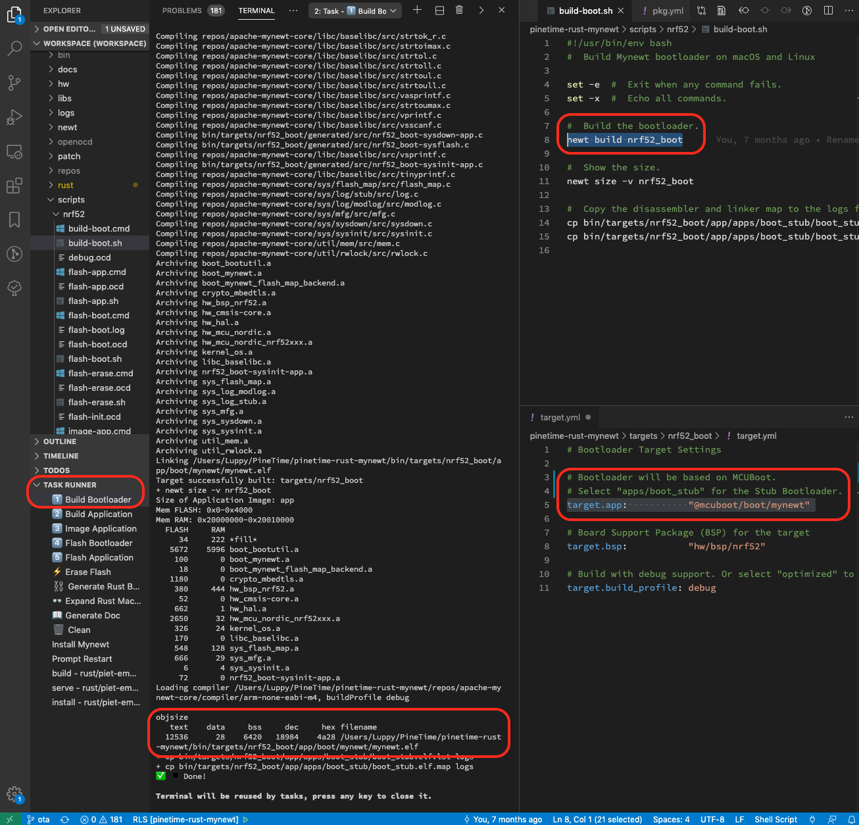859x825 pixels.
Task: Open the Bookmarks panel icon
Action: click(14, 220)
